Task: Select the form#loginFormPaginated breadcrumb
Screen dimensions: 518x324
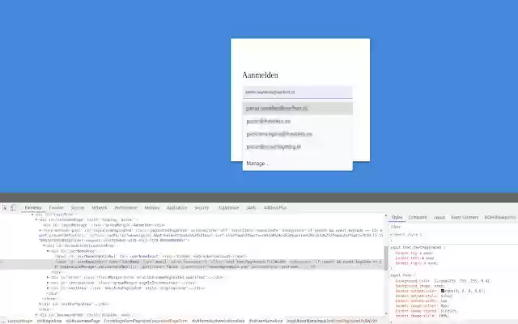Action: [146, 321]
